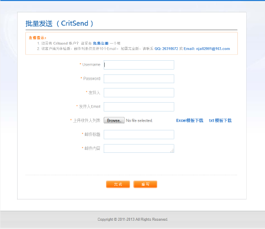The image size is (265, 229).
Task: Reset form with the 重写 button
Action: (145, 184)
